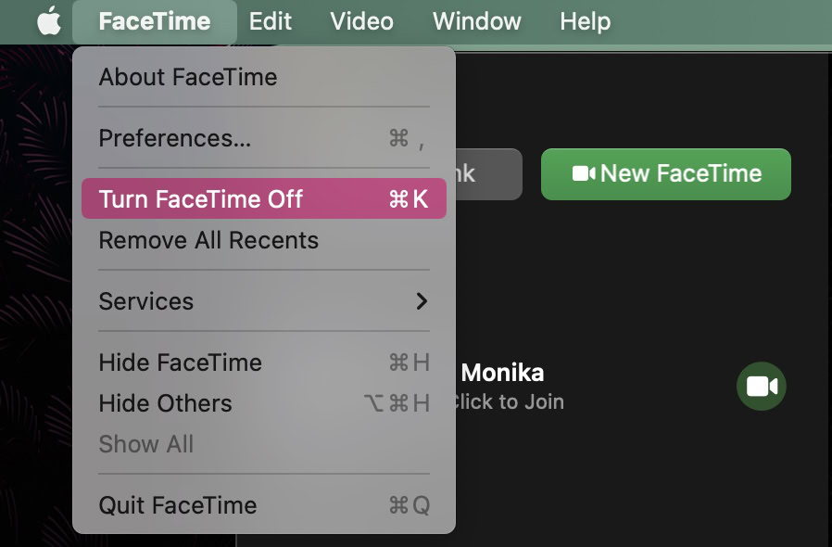
Task: Open the Apple menu icon
Action: pyautogui.click(x=48, y=20)
